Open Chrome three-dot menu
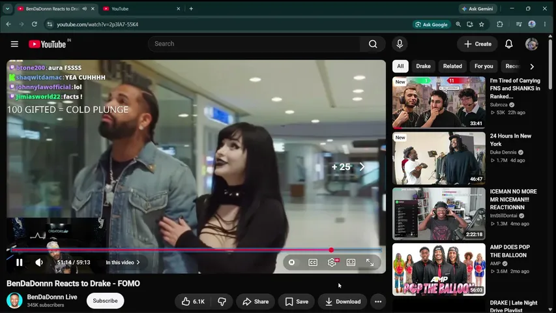 [x=545, y=25]
